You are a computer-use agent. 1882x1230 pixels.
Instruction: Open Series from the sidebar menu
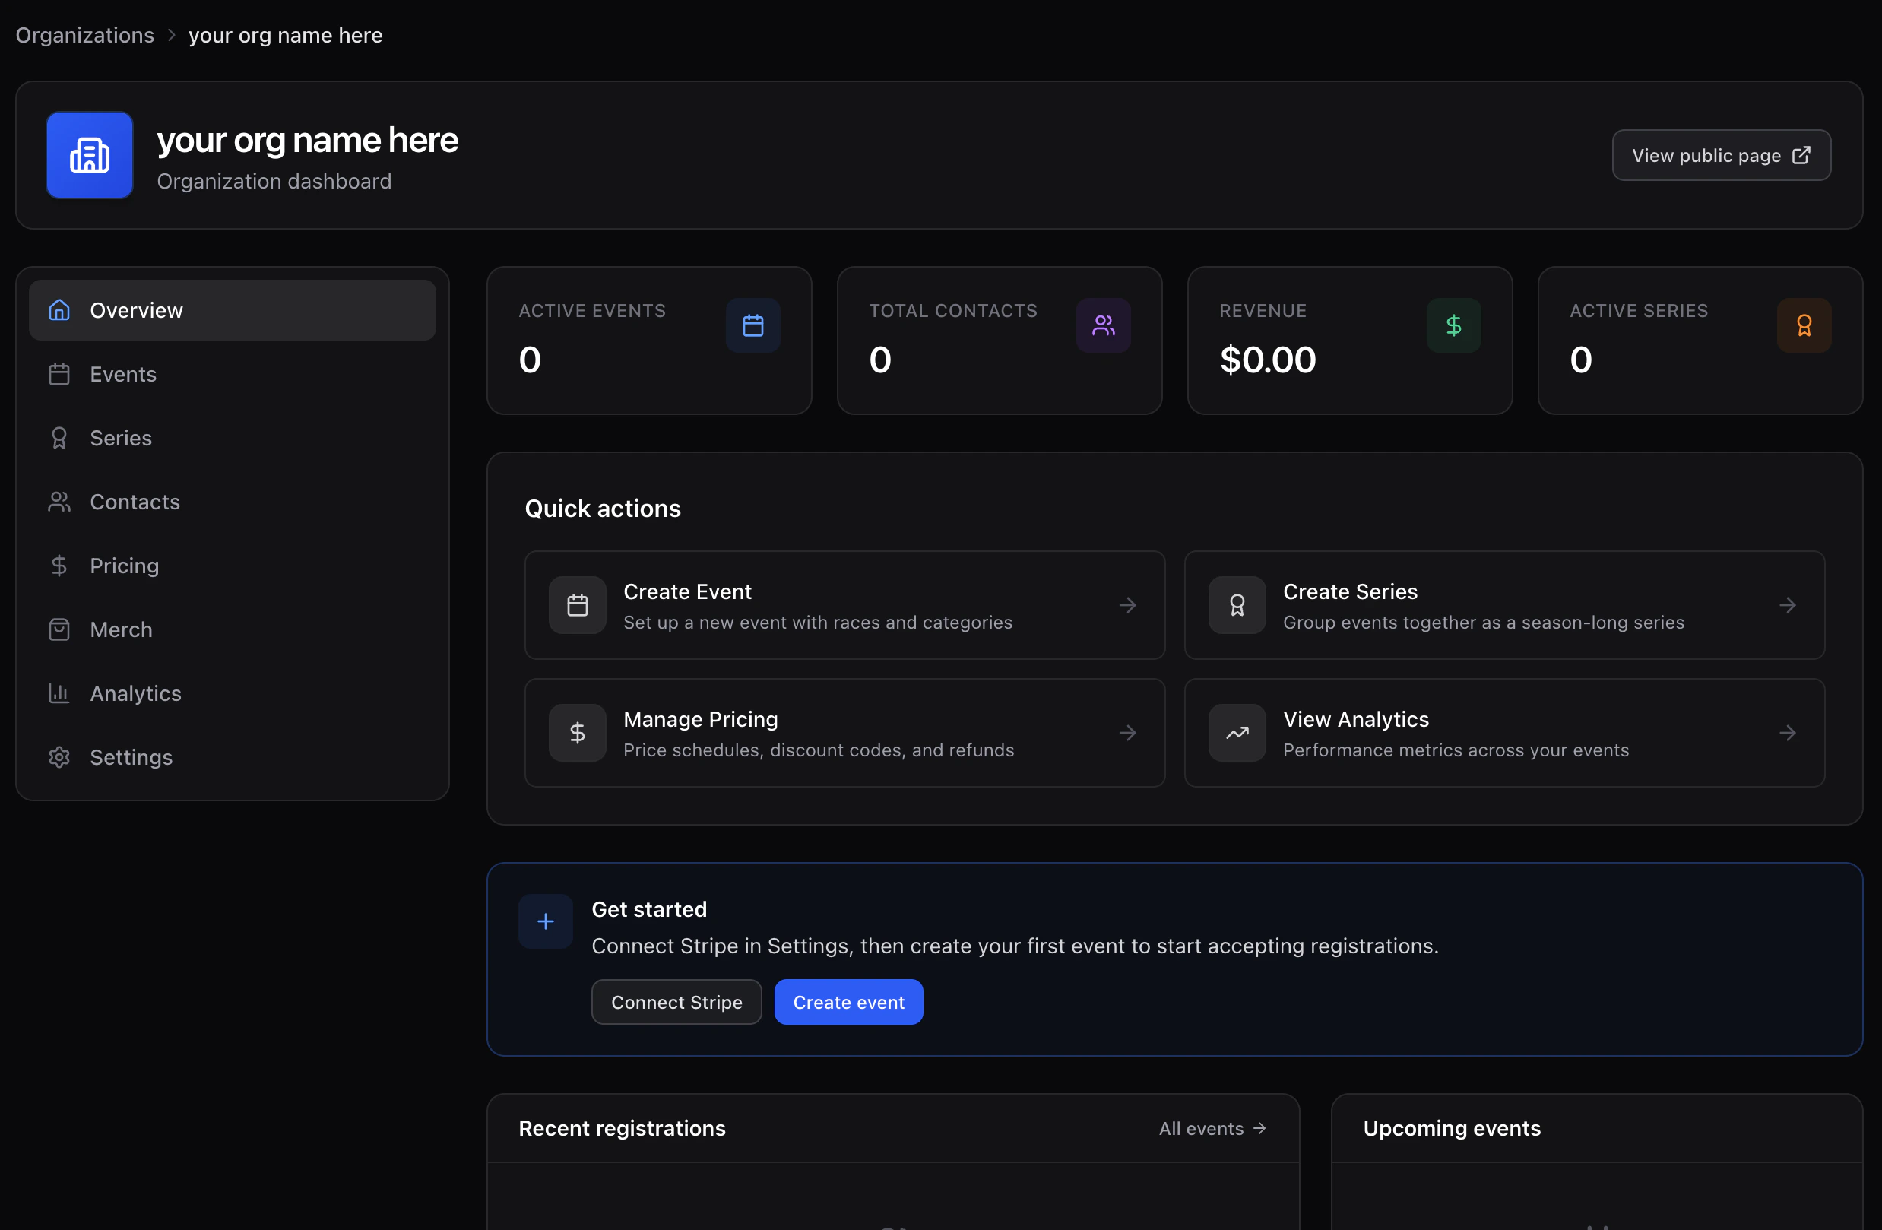[233, 438]
